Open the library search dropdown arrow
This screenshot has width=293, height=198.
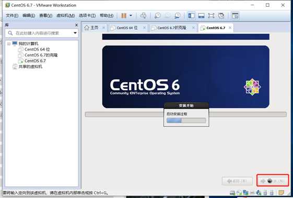pyautogui.click(x=75, y=33)
